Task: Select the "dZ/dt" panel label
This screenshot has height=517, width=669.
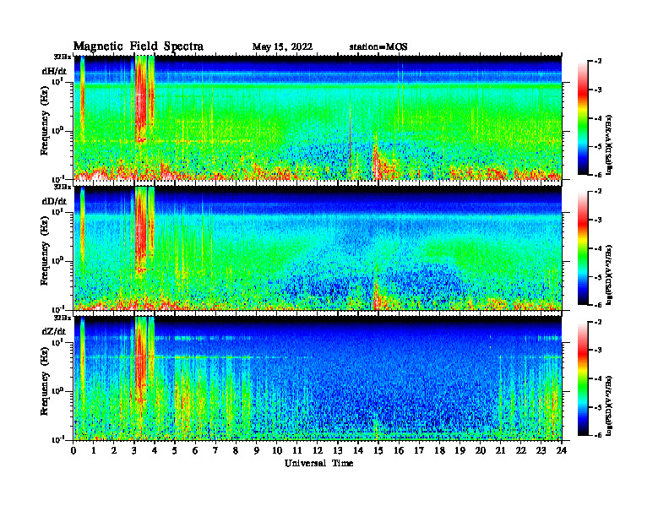Action: [x=54, y=331]
